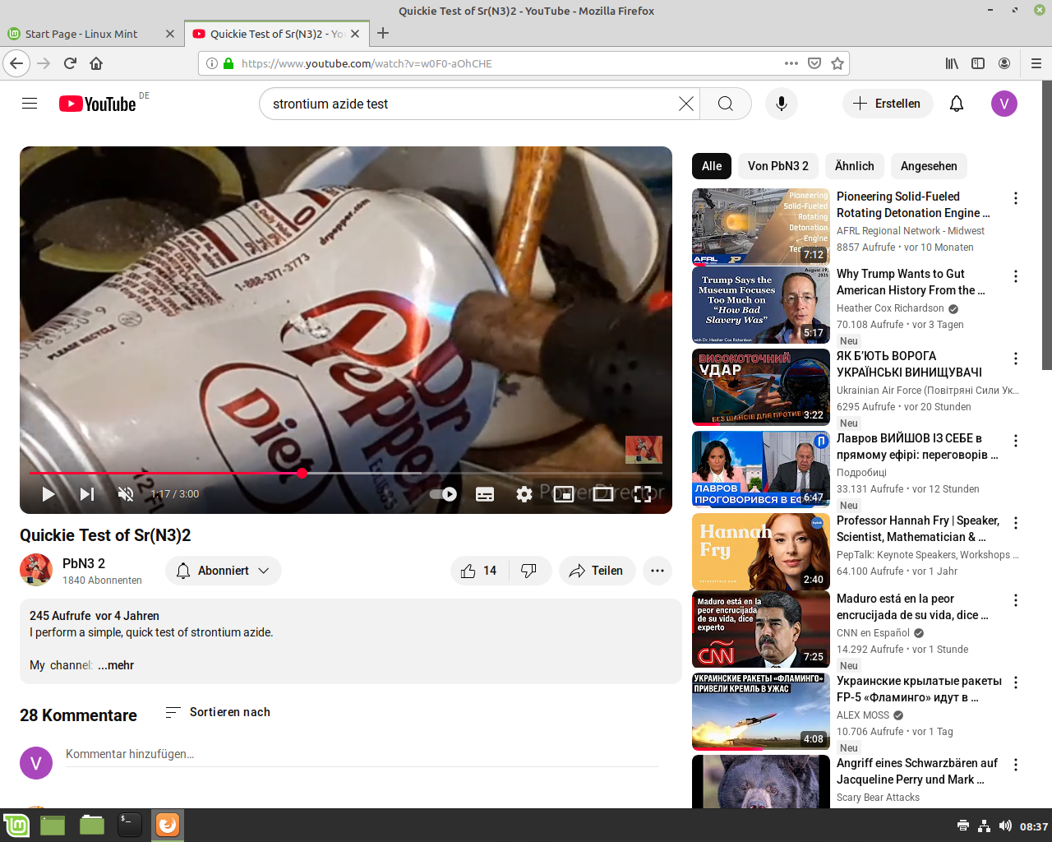Switch to miniplayer mode
The width and height of the screenshot is (1052, 842).
coord(564,494)
